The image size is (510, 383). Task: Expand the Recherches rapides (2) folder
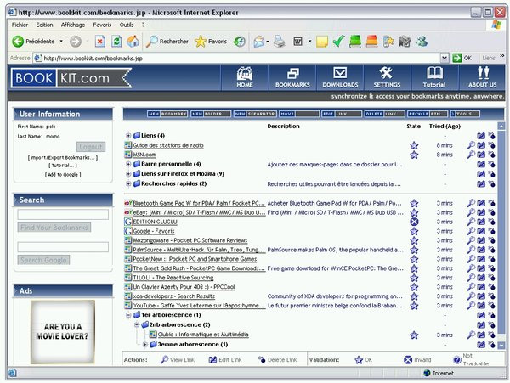tap(128, 183)
